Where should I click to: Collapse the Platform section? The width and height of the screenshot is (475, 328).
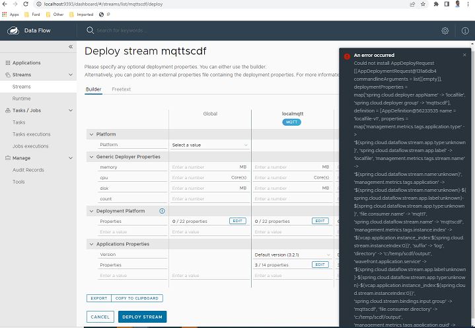(x=91, y=134)
